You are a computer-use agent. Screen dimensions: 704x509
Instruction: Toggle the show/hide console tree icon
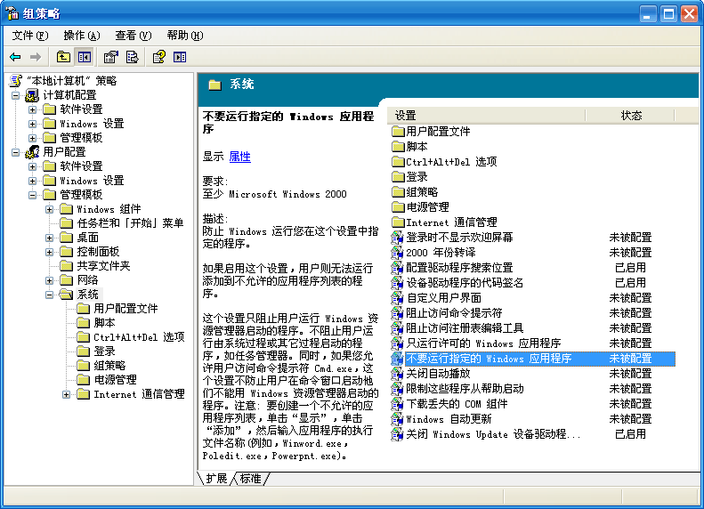(84, 57)
